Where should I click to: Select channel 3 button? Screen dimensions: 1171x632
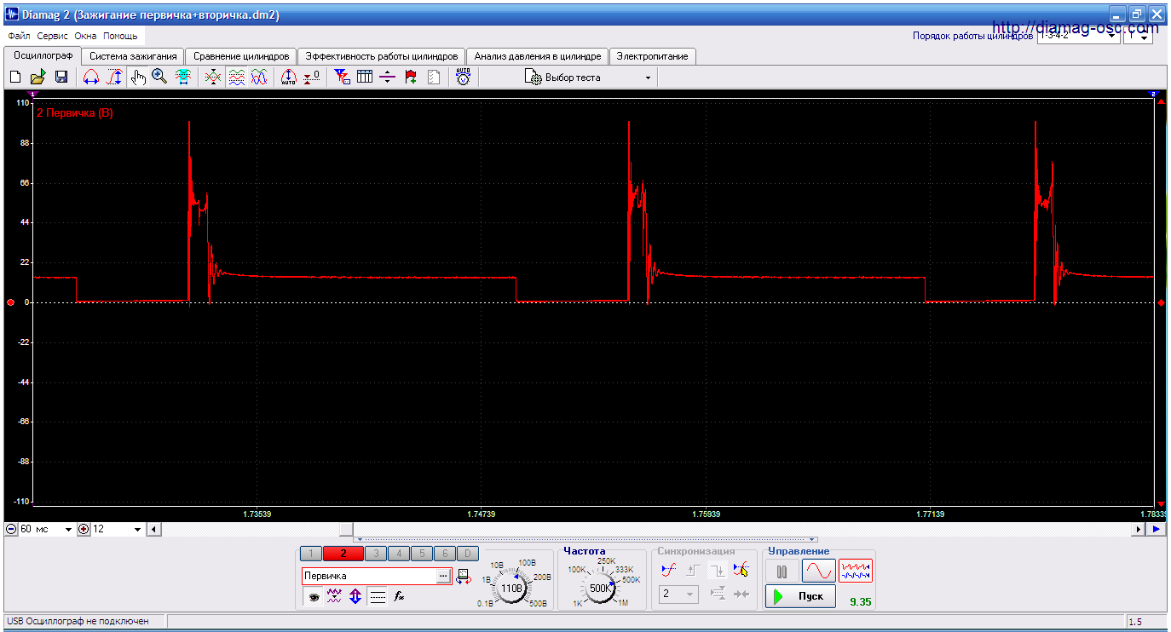click(x=376, y=554)
